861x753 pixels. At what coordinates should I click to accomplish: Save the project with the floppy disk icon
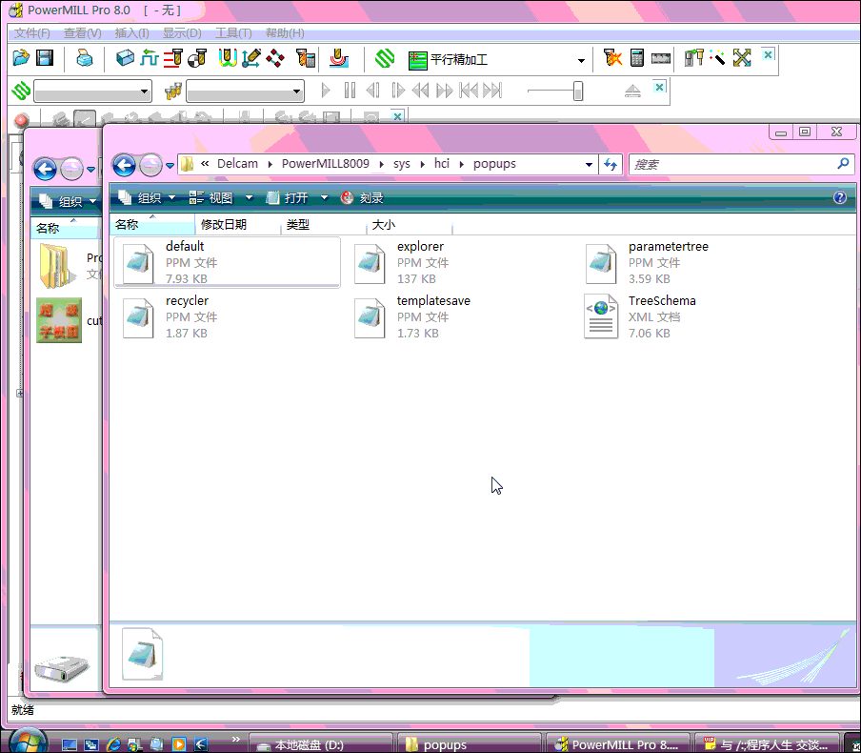tap(45, 57)
